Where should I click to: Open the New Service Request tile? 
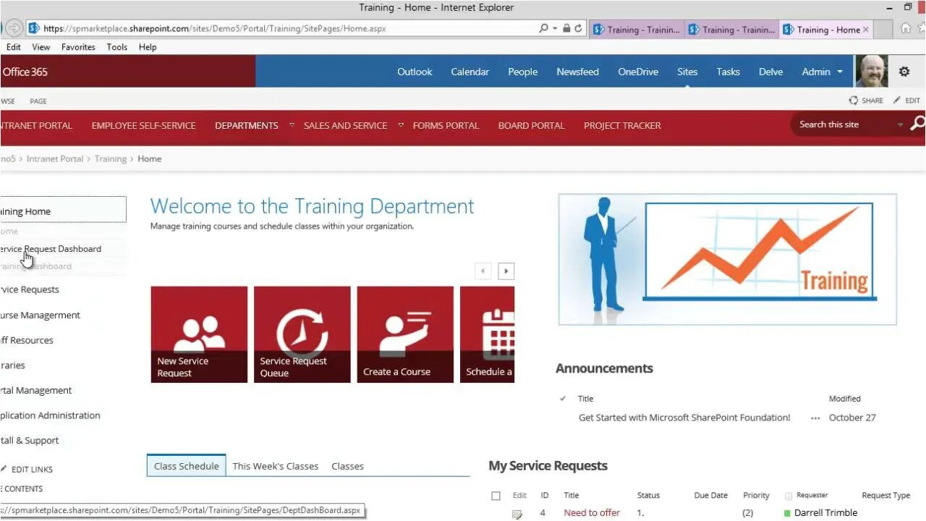tap(198, 334)
